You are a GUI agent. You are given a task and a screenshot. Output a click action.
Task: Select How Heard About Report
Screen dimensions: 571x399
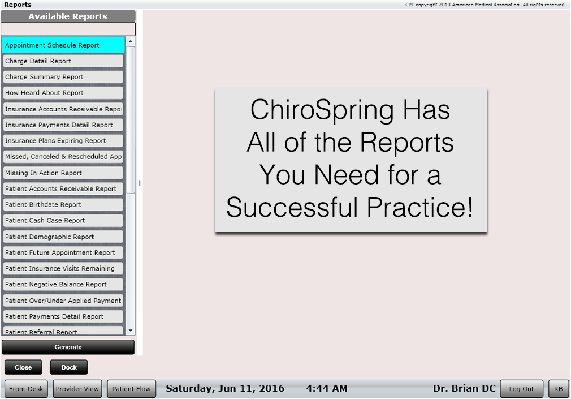coord(63,93)
